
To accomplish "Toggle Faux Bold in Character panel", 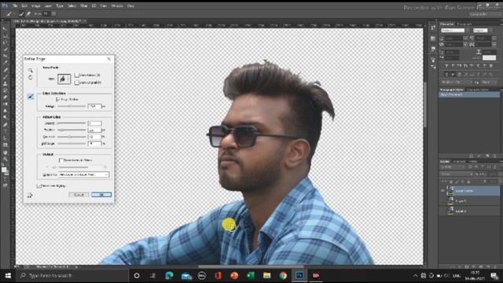I will (x=446, y=66).
